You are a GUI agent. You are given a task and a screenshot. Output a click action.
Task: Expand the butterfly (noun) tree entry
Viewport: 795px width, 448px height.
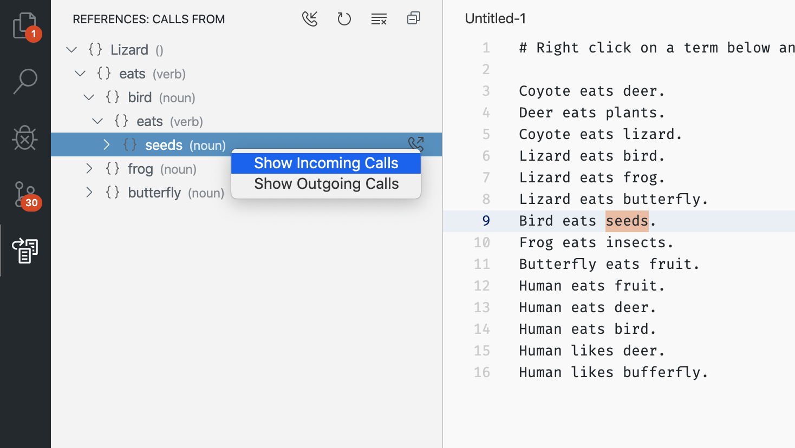(89, 192)
